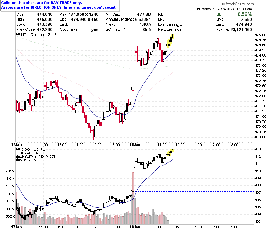Viewport: 272px width, 230px height.
Task: Select the '$NYAD 206.00' legend label
Action: [x=31, y=153]
